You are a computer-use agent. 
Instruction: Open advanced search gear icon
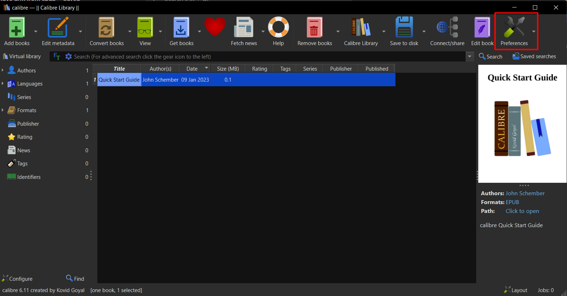[x=69, y=56]
